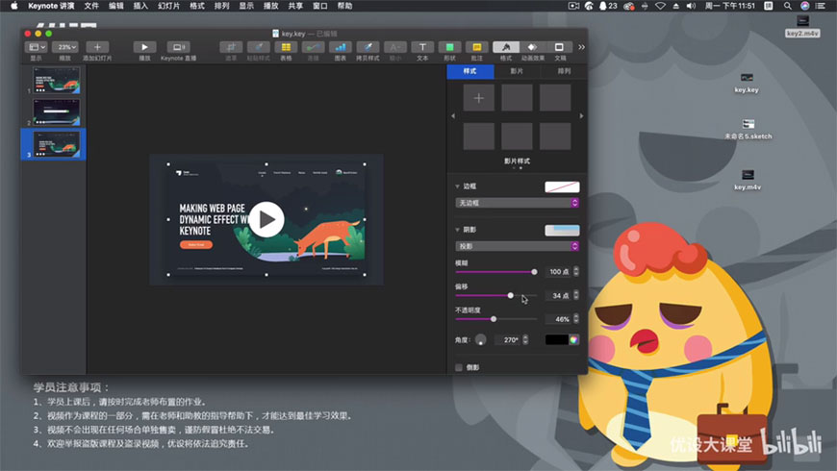Image resolution: width=837 pixels, height=471 pixels.
Task: Open the Animate (动画效果) inspector
Action: pyautogui.click(x=532, y=47)
